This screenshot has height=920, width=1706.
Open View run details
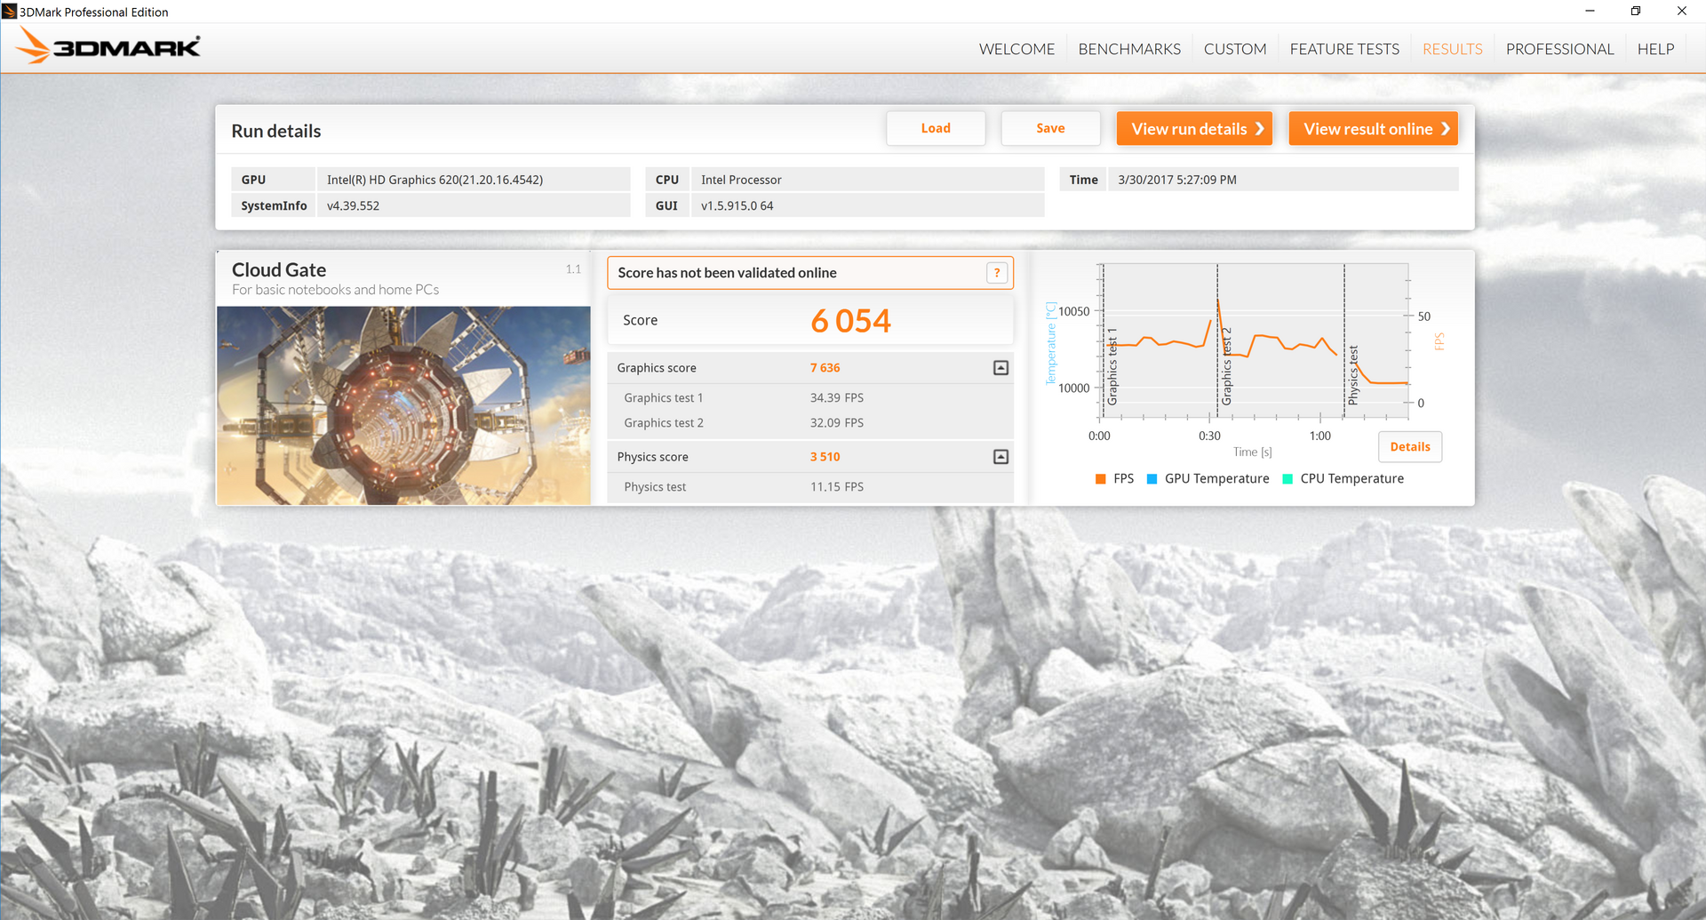click(x=1194, y=129)
